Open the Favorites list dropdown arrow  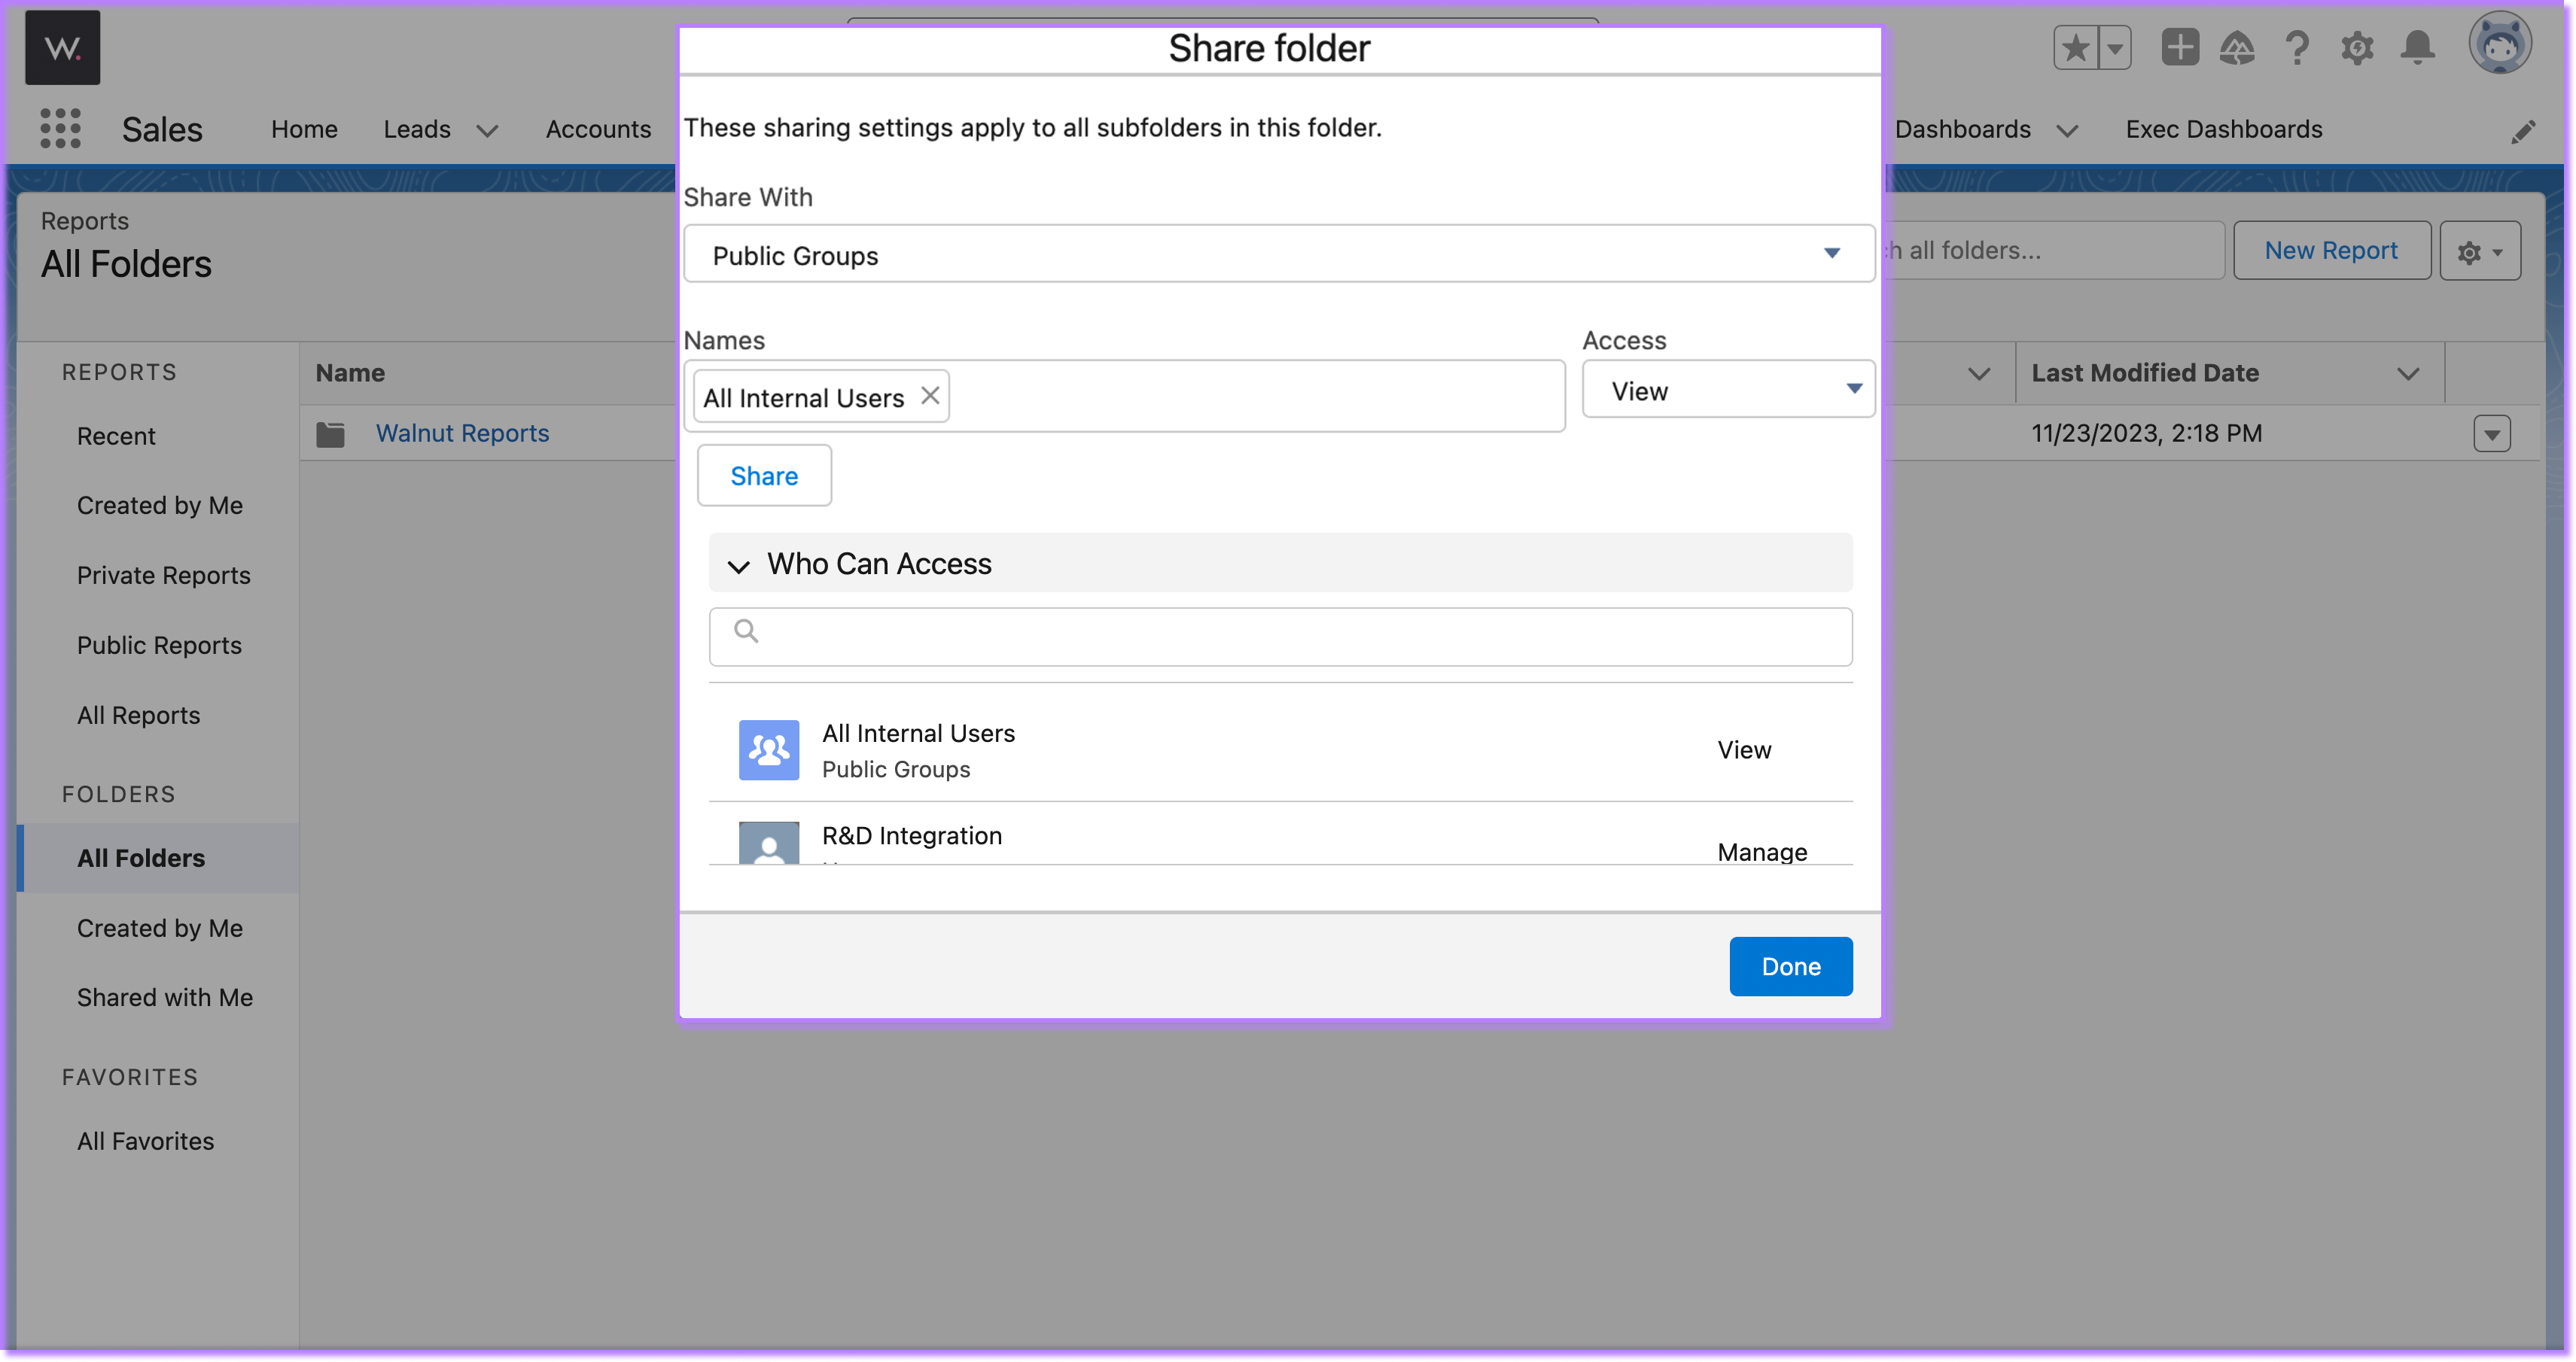pos(2115,47)
